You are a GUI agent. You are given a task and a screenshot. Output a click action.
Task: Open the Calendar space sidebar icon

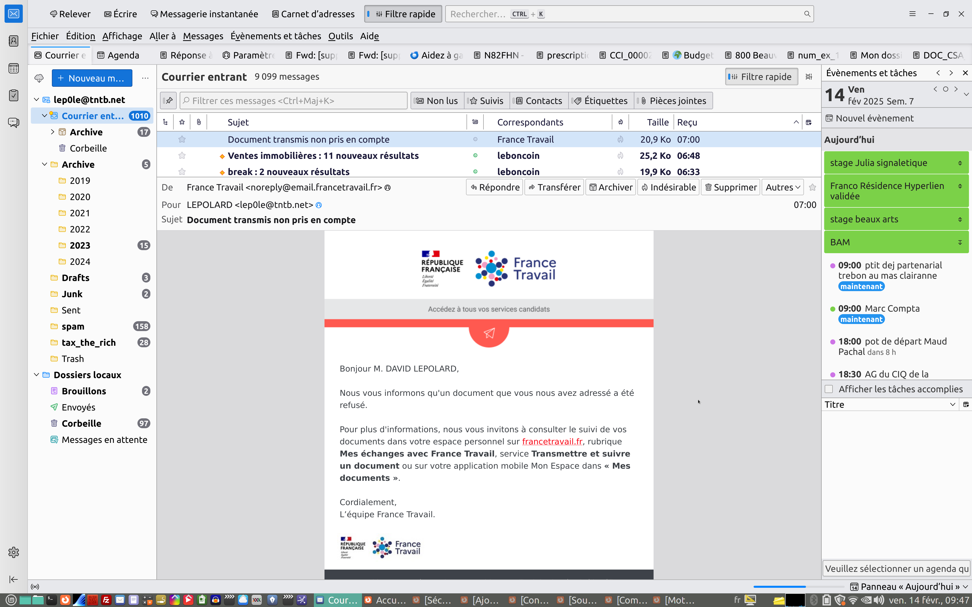point(14,68)
